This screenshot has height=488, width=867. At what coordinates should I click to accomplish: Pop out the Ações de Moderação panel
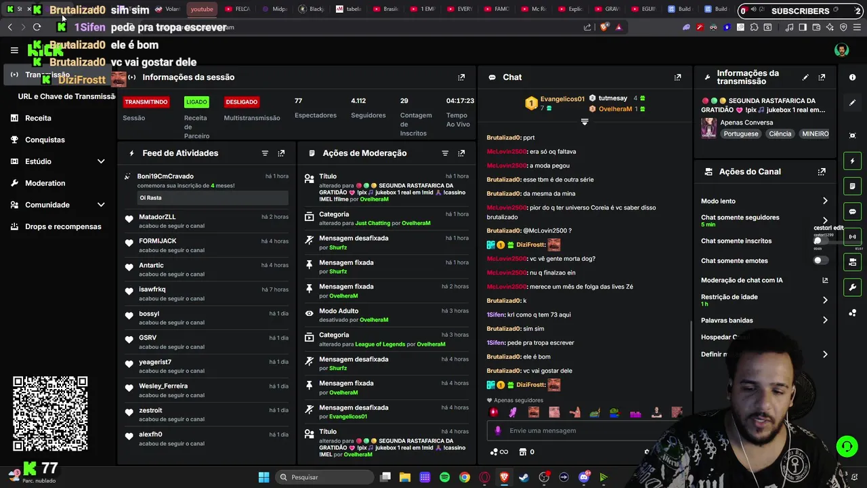pyautogui.click(x=461, y=153)
